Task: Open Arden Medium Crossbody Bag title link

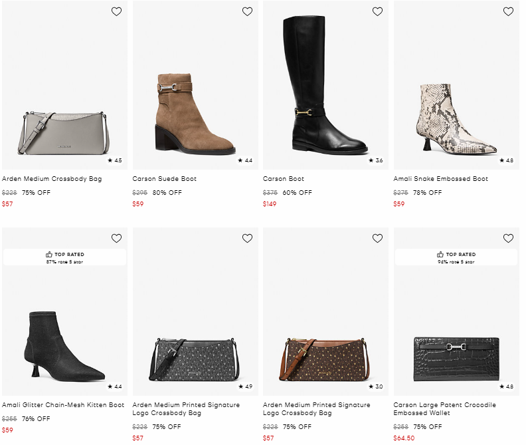Action: [x=52, y=179]
